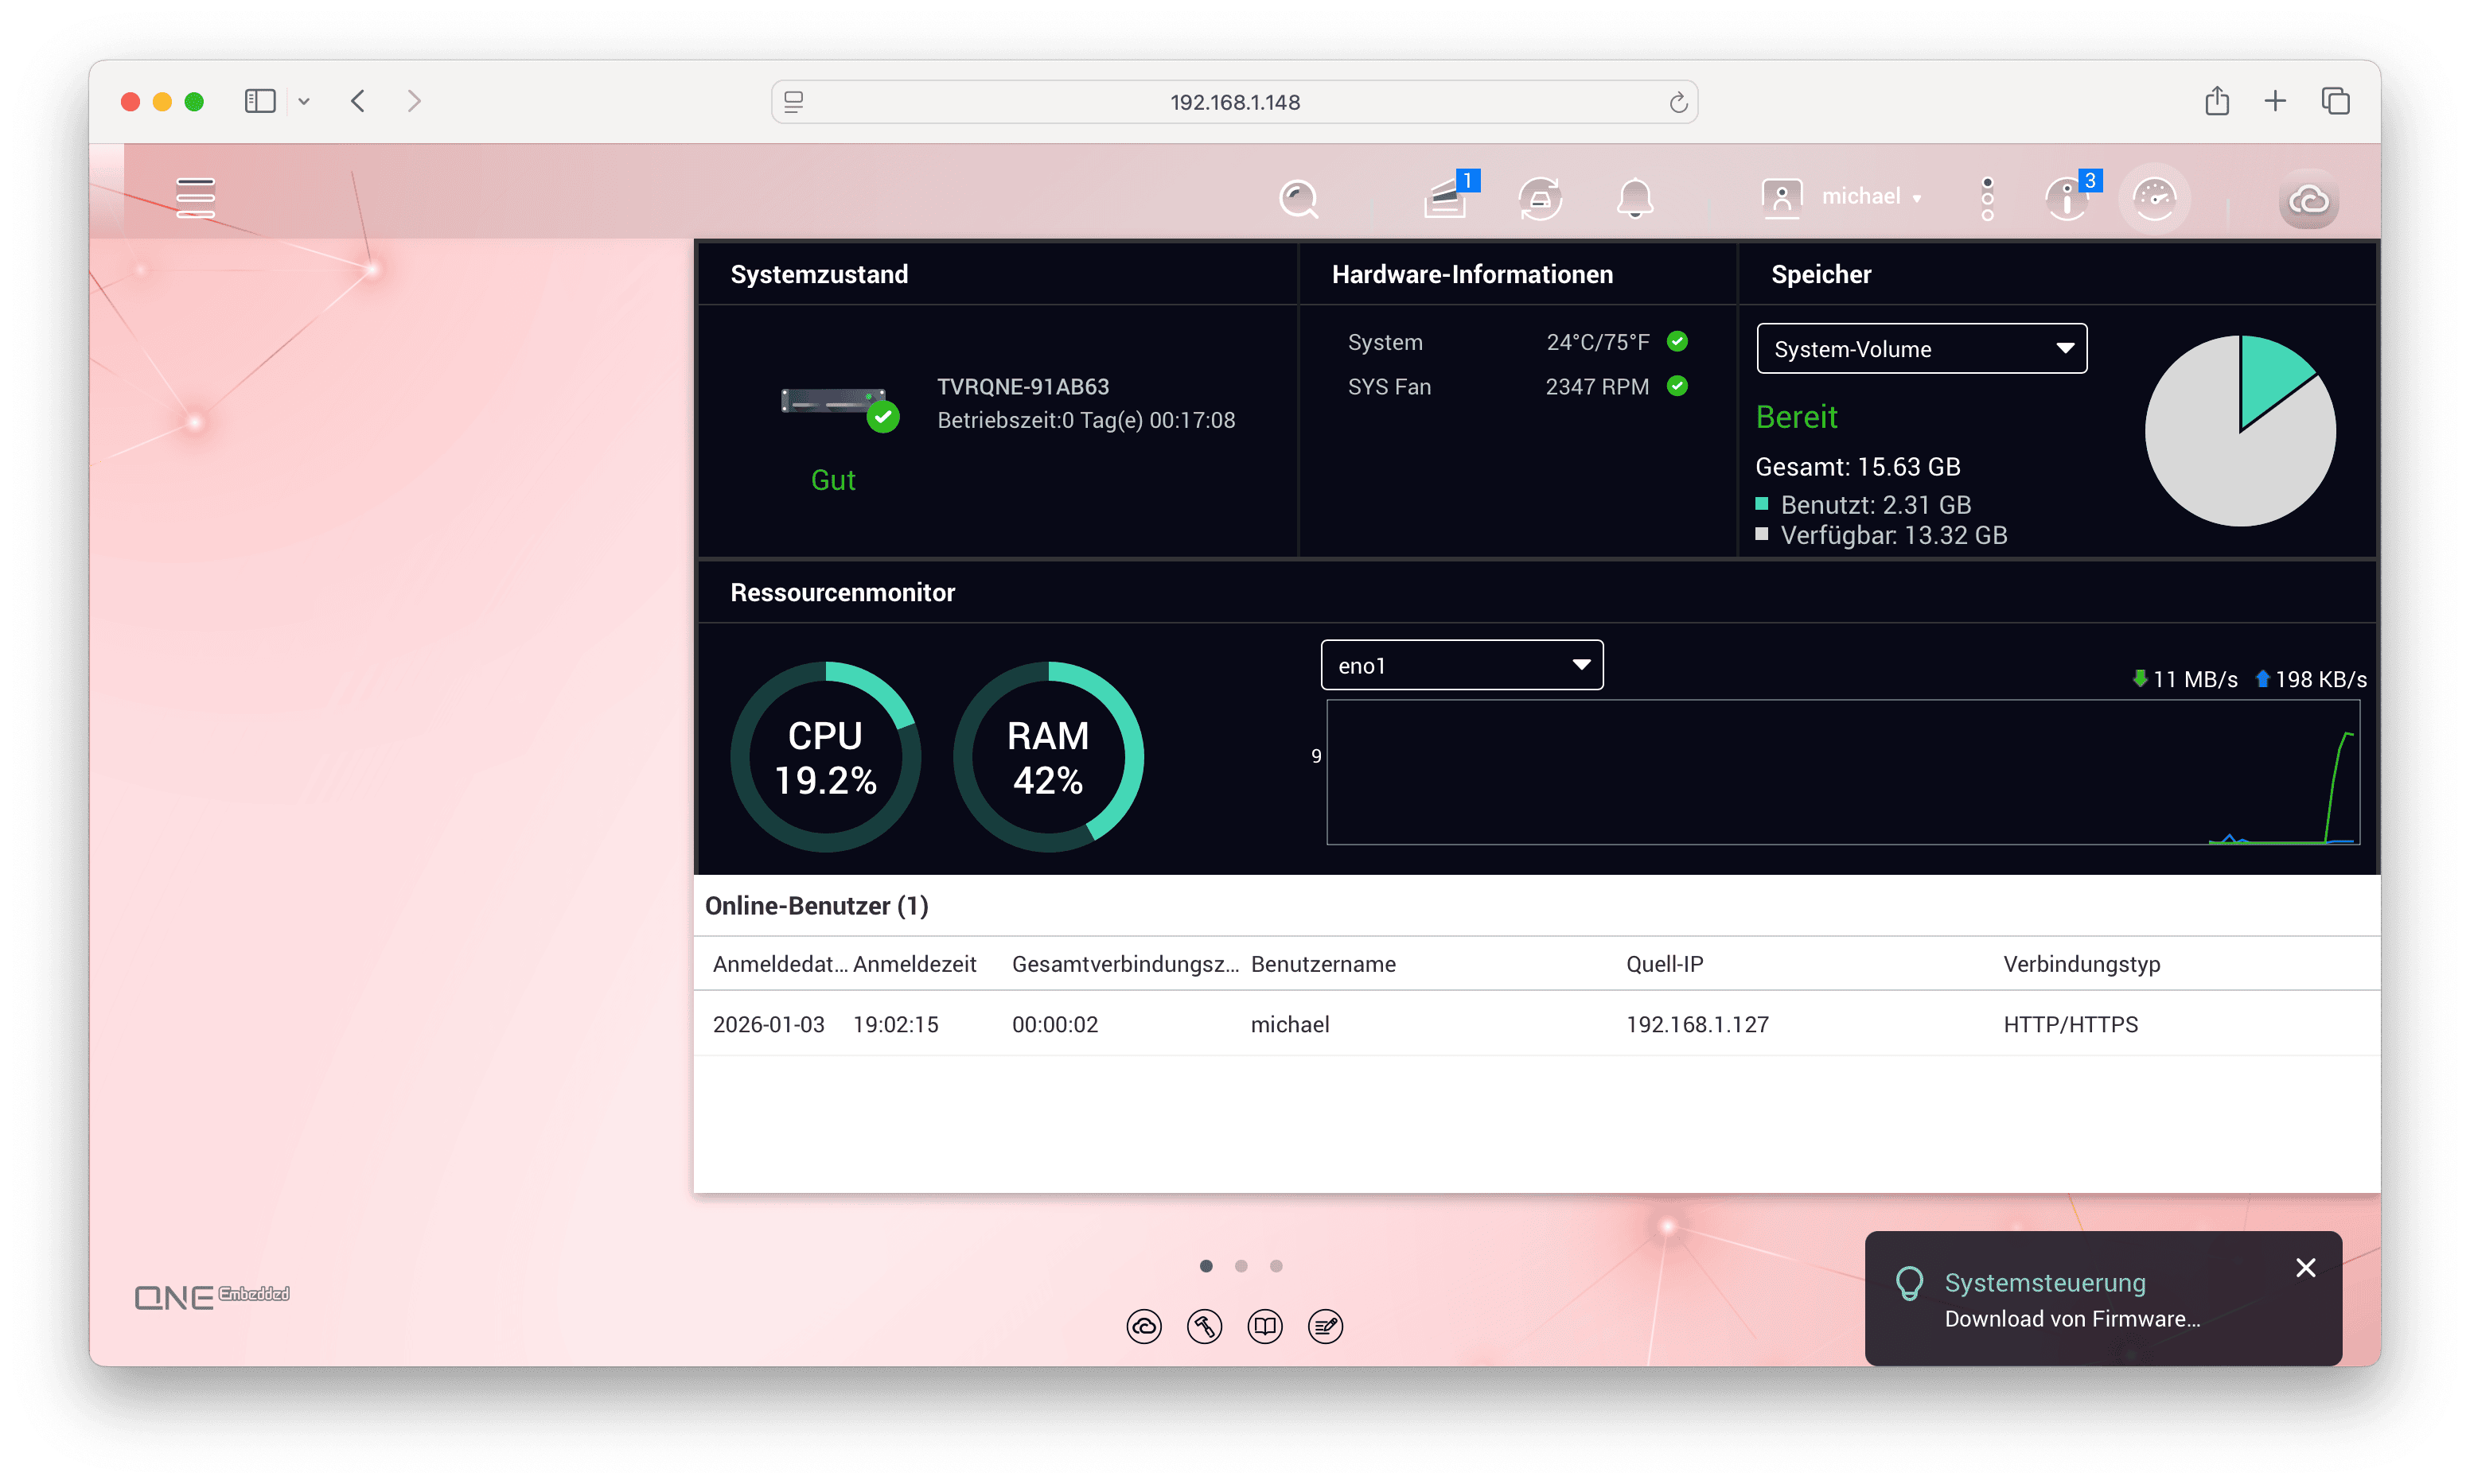The height and width of the screenshot is (1484, 2470).
Task: Open the Systemsteuerung notification link
Action: tap(2045, 1283)
